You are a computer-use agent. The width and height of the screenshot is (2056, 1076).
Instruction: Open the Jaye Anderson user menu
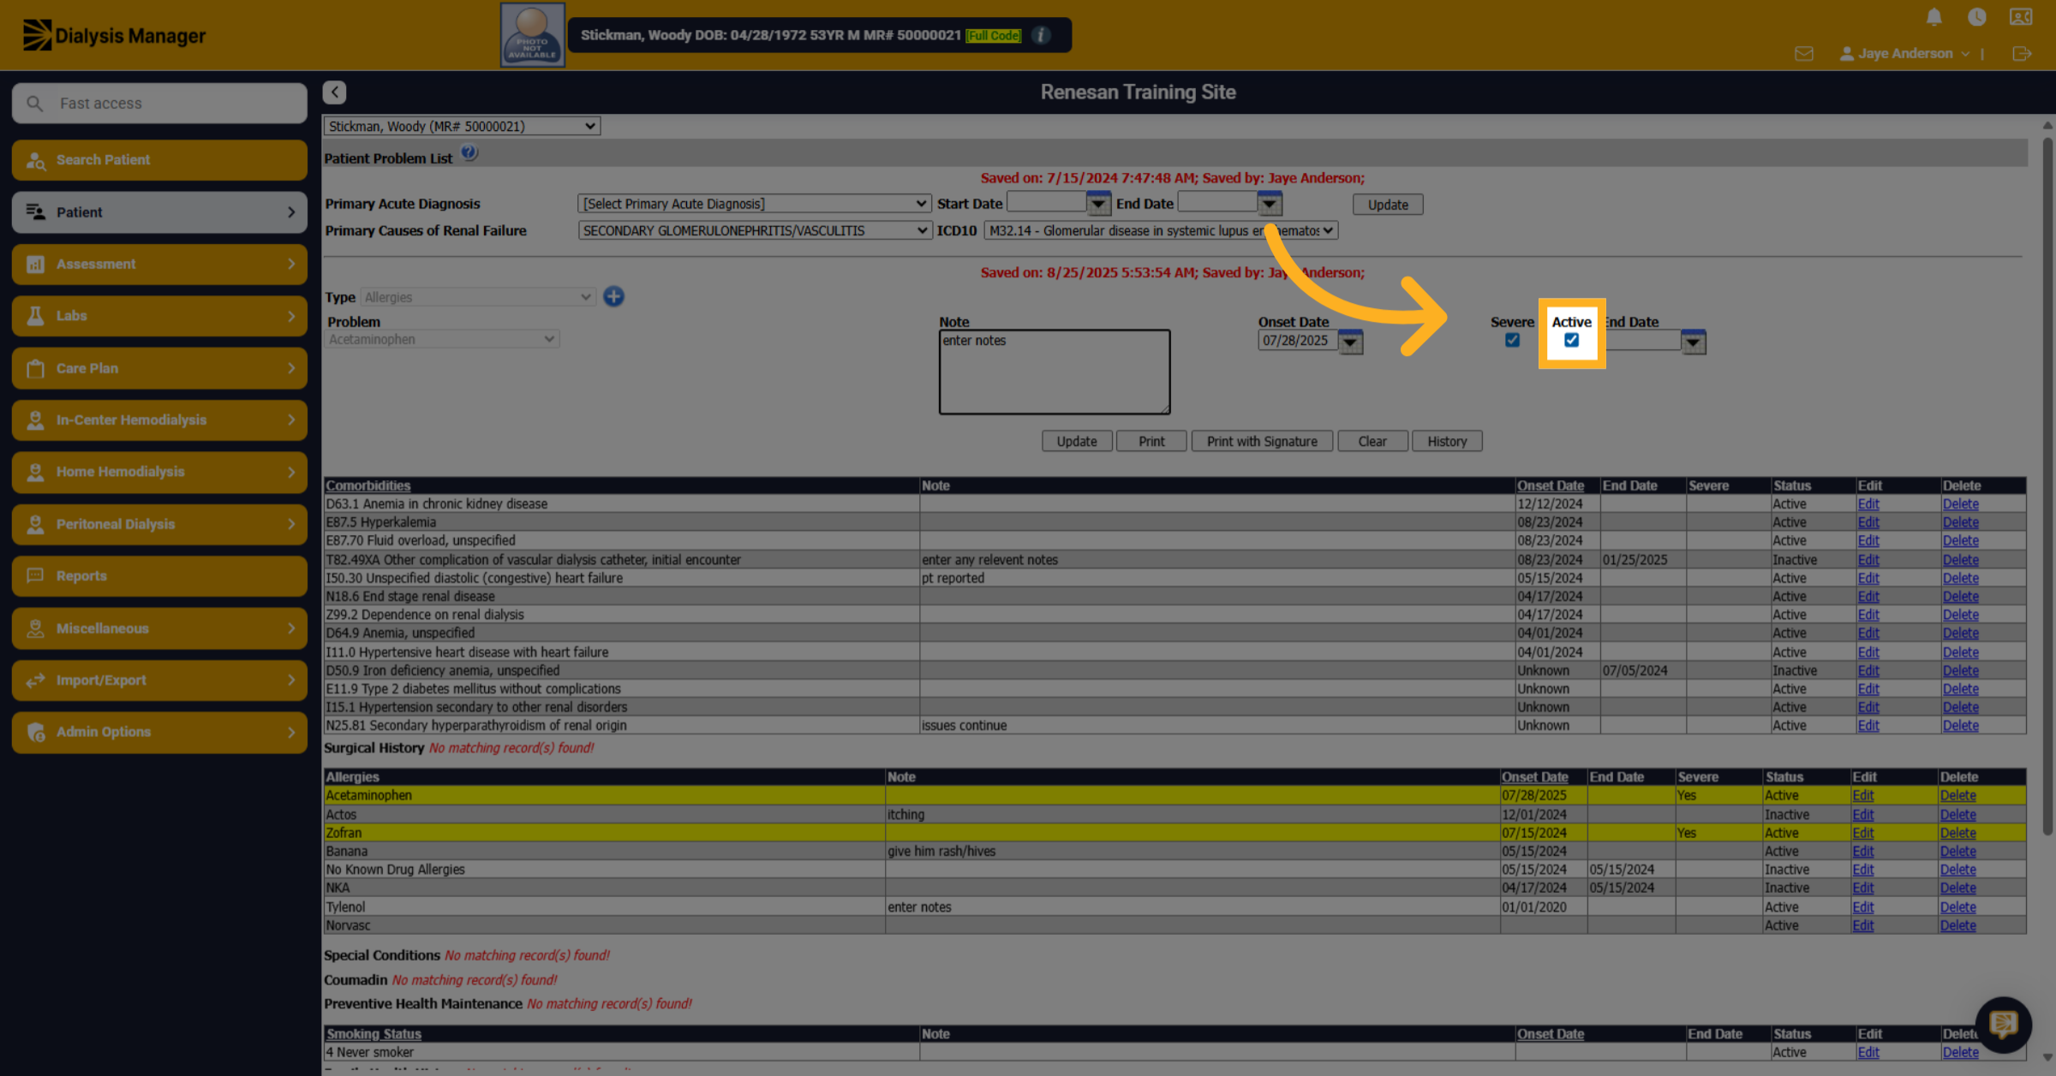pyautogui.click(x=1905, y=53)
